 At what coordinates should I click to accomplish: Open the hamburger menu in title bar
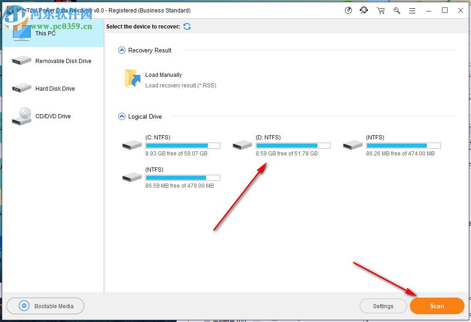click(413, 10)
